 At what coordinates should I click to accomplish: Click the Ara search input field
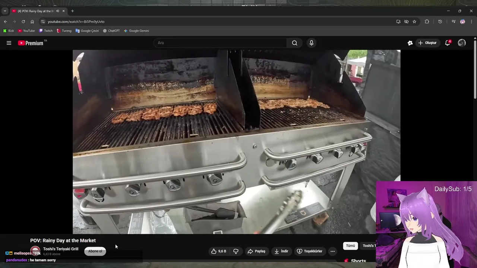(x=220, y=43)
